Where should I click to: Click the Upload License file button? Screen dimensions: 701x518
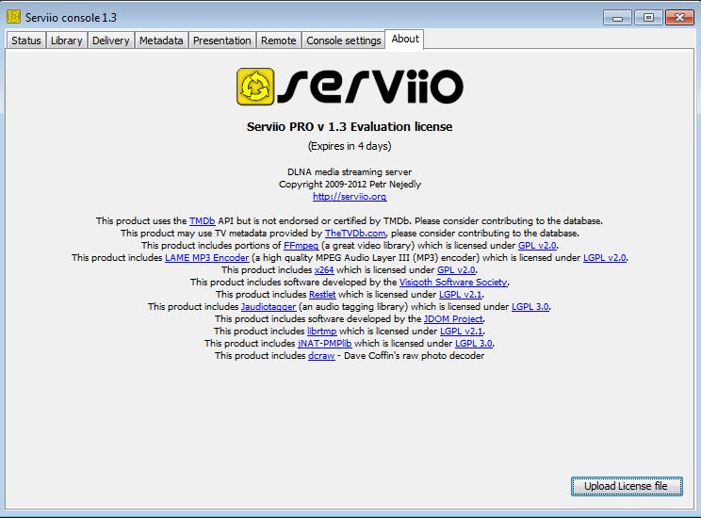coord(627,486)
